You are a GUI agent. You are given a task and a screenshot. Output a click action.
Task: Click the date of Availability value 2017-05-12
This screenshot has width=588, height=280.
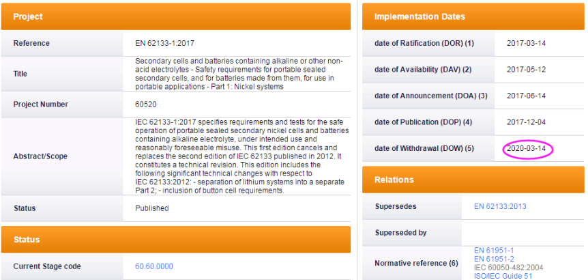point(526,70)
